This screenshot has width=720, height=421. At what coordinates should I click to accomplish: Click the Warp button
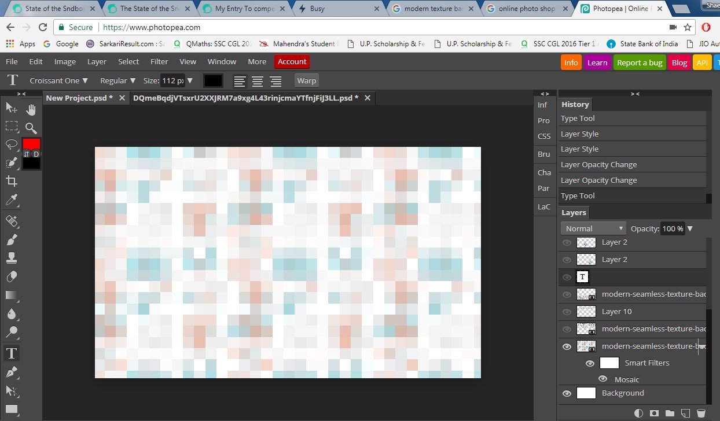307,81
